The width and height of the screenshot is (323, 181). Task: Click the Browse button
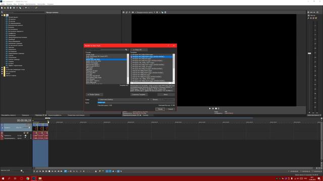[x=156, y=100]
